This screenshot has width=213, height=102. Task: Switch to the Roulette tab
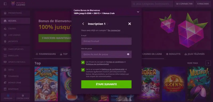[x=173, y=54]
